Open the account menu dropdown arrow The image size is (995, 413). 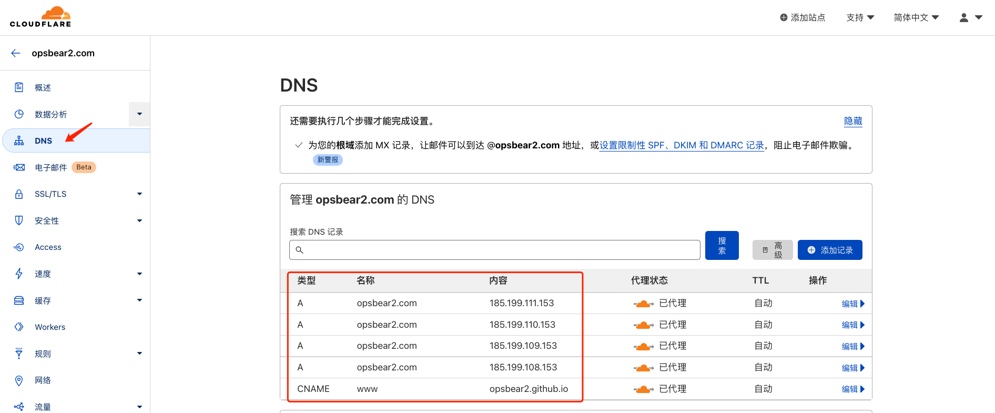pos(979,17)
